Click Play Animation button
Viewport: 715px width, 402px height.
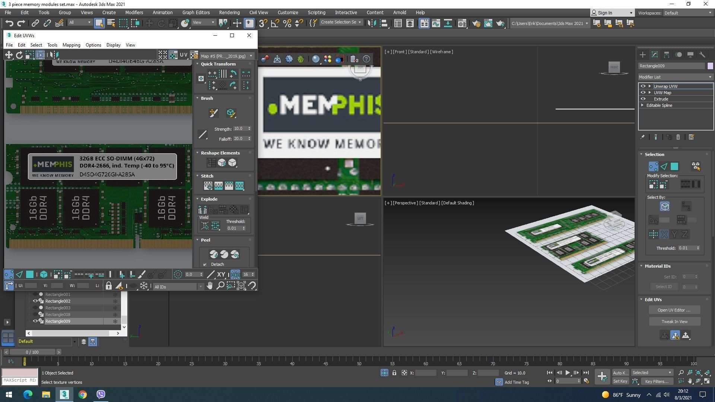click(x=568, y=373)
